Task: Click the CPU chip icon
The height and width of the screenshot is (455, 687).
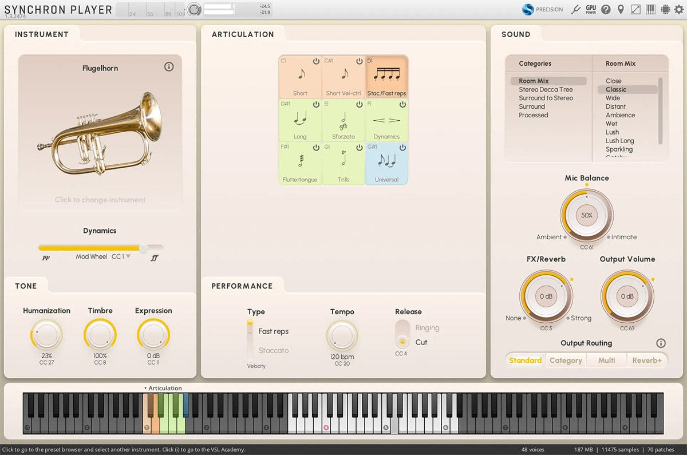Action: pos(665,9)
